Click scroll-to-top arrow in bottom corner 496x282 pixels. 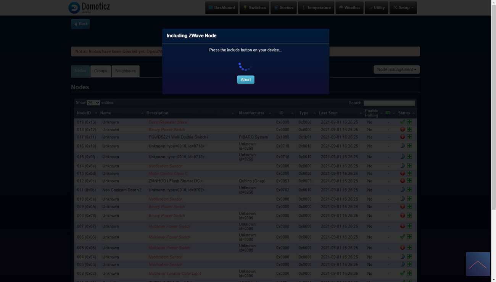click(x=478, y=264)
